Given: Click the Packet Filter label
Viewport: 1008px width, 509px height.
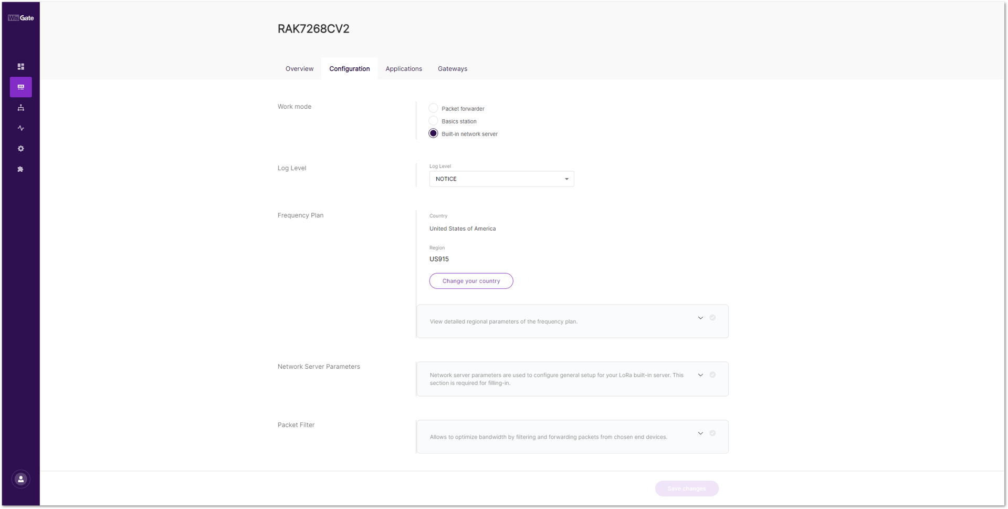Looking at the screenshot, I should (296, 425).
